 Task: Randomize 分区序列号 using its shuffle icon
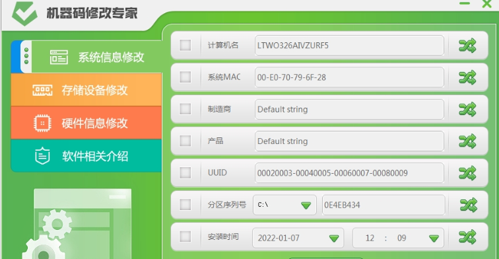[468, 205]
